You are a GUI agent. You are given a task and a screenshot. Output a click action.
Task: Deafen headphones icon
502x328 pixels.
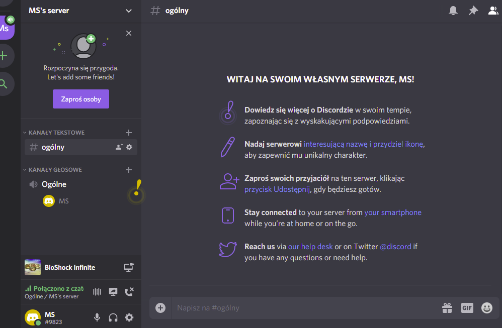(x=113, y=317)
